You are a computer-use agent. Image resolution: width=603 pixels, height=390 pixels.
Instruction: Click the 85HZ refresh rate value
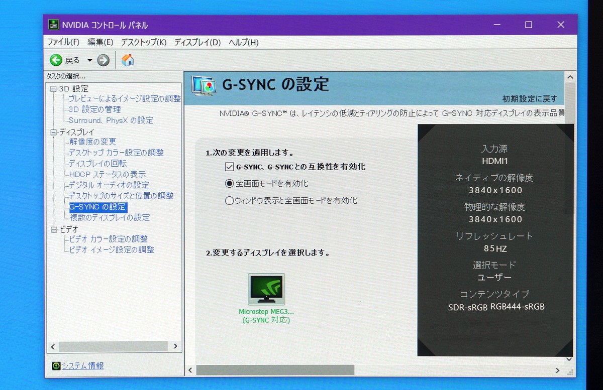(x=495, y=248)
